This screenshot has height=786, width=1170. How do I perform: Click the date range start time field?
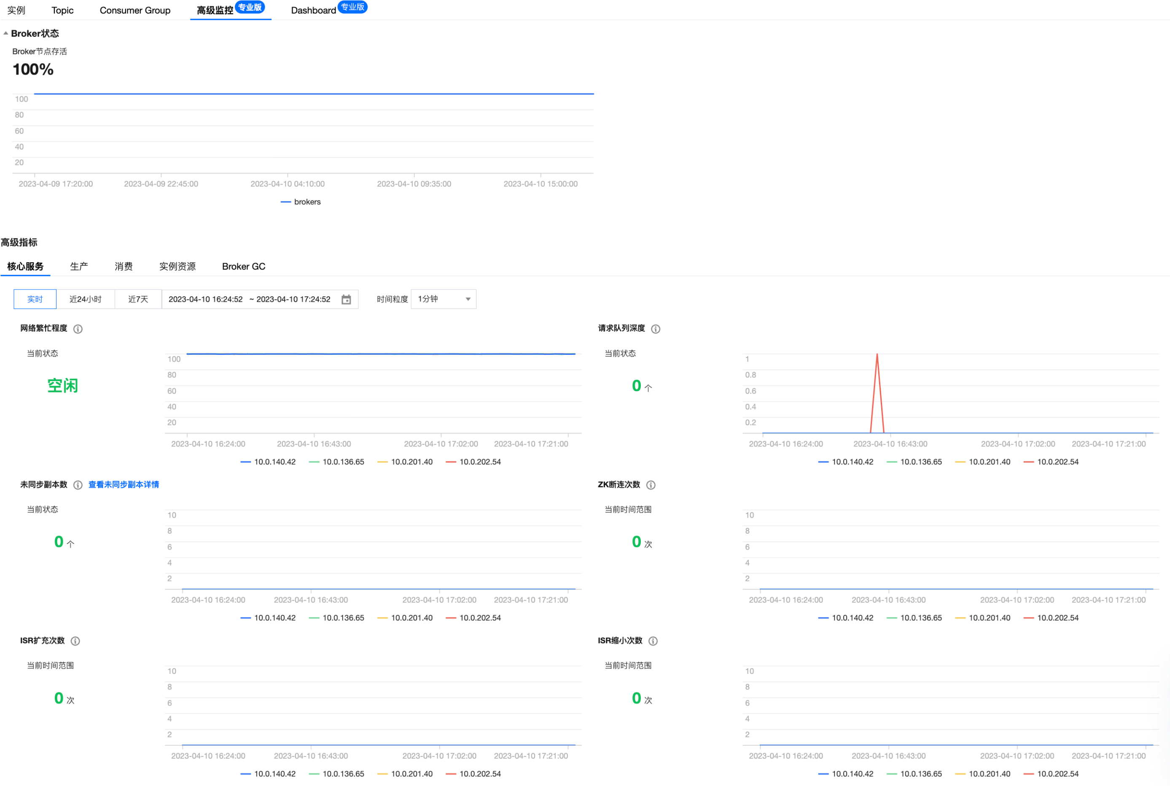point(205,299)
